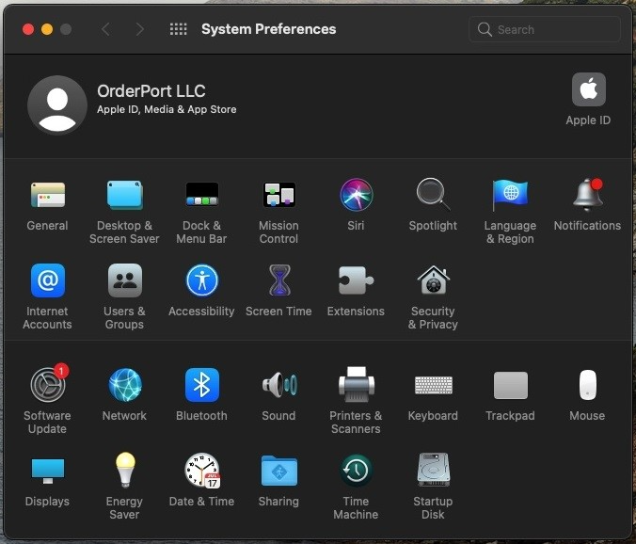Screen dimensions: 636x544
Task: Open the Extensions pane
Action: [x=357, y=280]
